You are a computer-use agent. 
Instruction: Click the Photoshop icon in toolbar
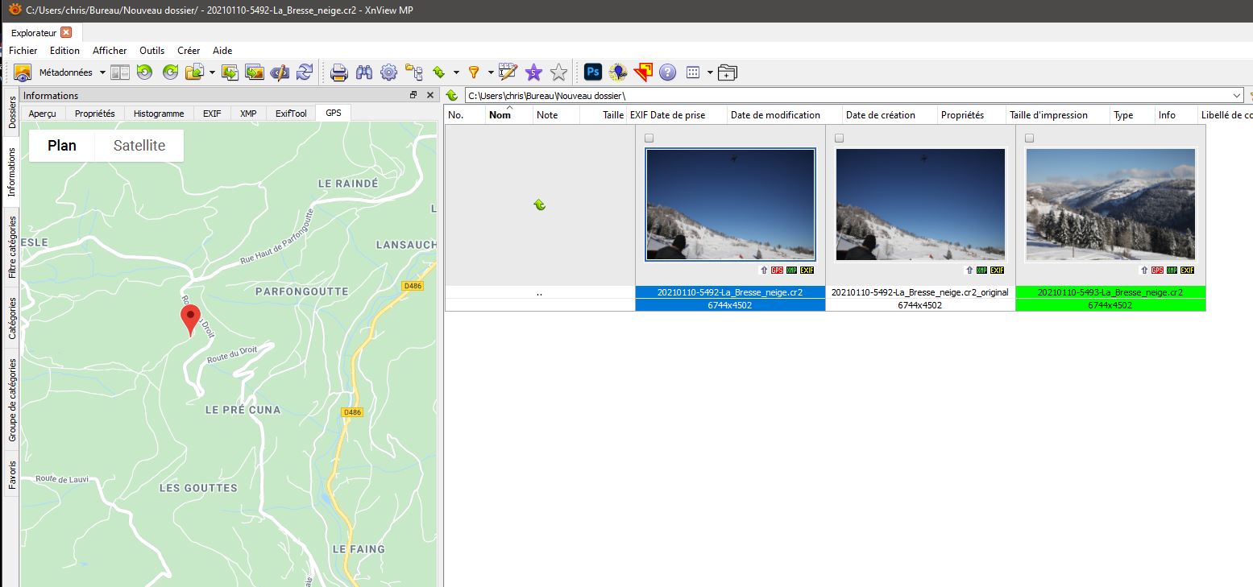pos(593,72)
